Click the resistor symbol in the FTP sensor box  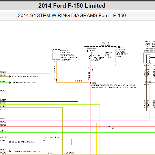coord(150,58)
